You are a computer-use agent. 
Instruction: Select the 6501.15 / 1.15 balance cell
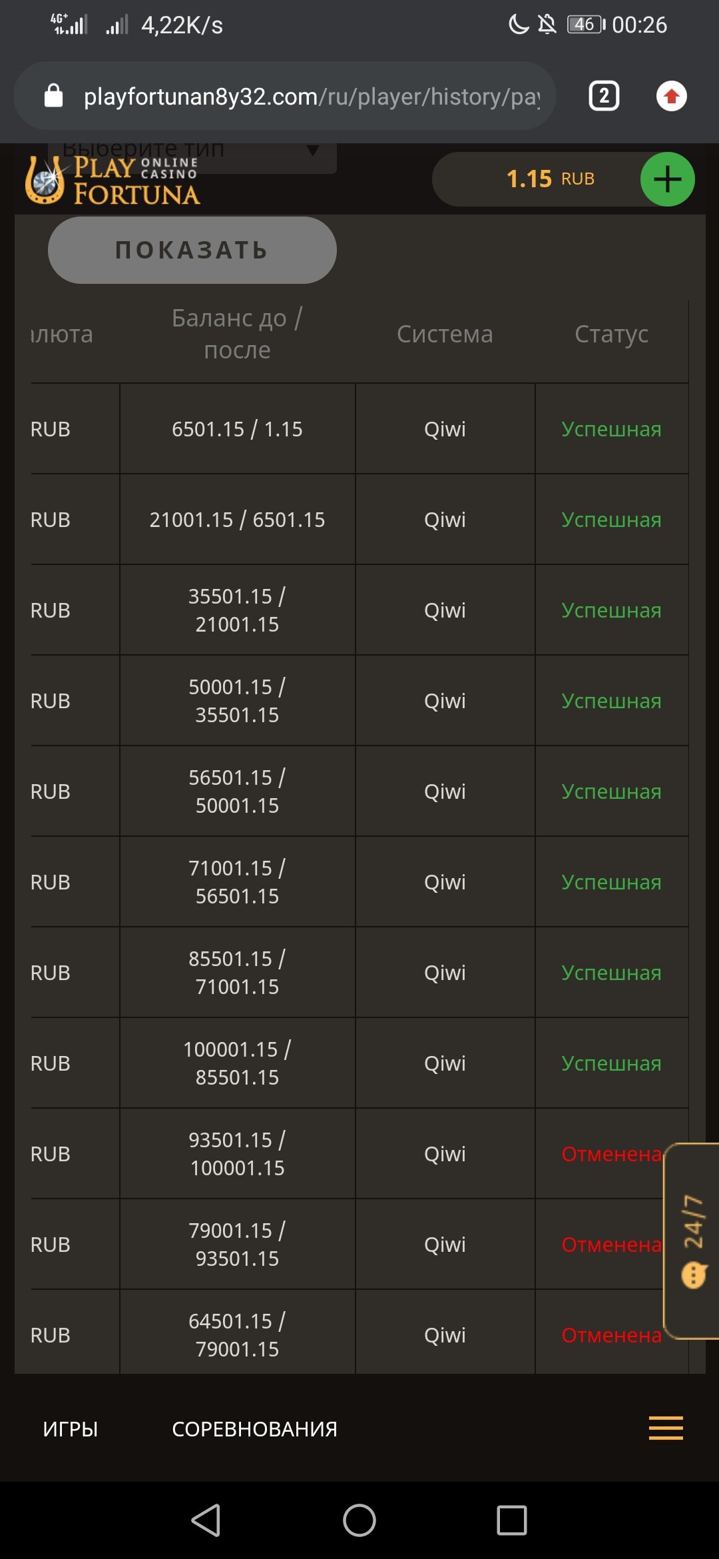[x=237, y=429]
